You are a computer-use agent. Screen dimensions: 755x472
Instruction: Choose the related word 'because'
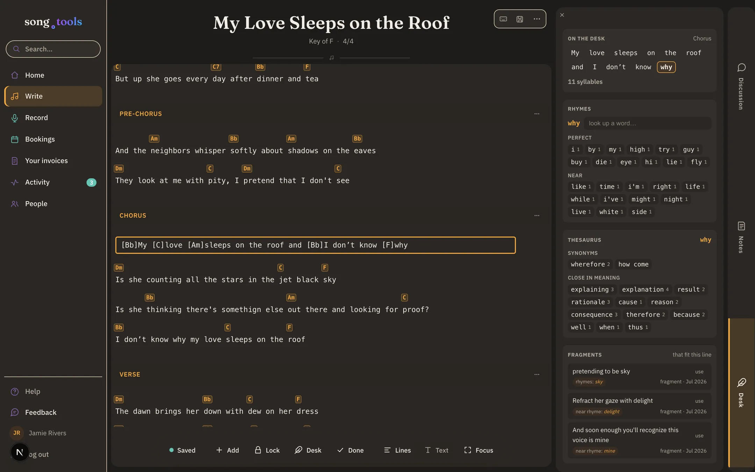click(x=689, y=315)
